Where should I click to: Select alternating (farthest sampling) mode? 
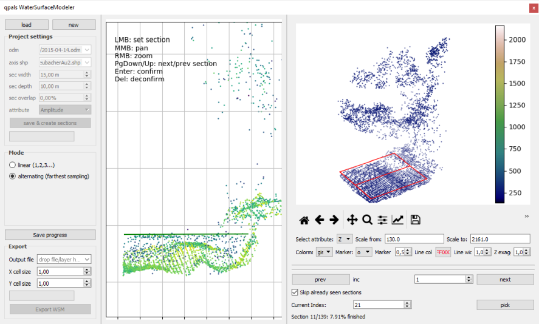click(13, 177)
